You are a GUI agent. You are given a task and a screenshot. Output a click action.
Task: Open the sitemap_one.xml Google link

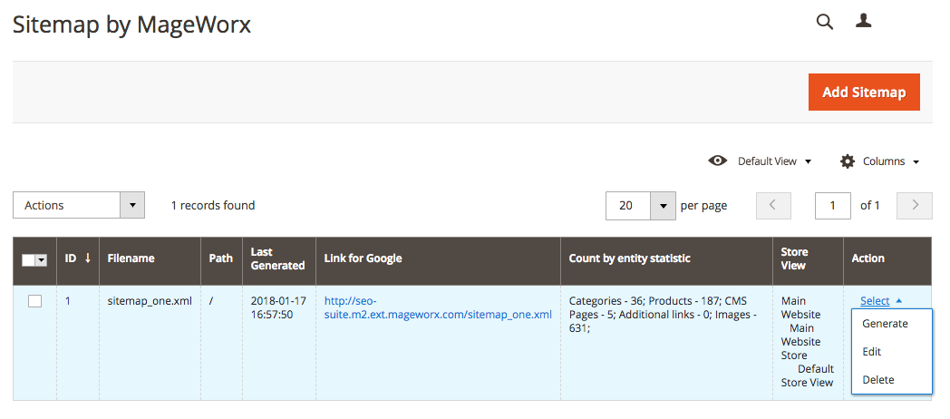(x=438, y=308)
